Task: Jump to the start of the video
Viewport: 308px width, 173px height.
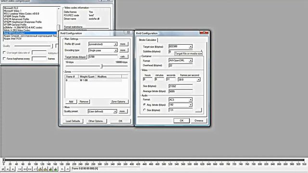Action: pyautogui.click(x=20, y=169)
